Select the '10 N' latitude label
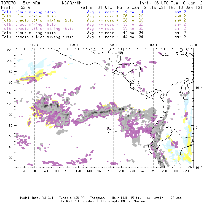 [199, 88]
